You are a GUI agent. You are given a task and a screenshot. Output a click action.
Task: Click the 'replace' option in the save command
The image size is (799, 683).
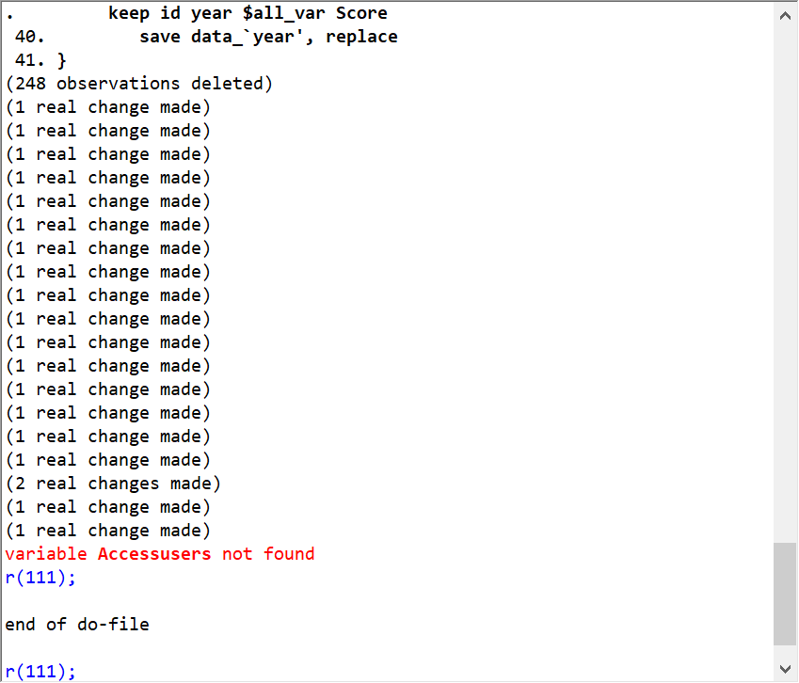click(x=361, y=37)
